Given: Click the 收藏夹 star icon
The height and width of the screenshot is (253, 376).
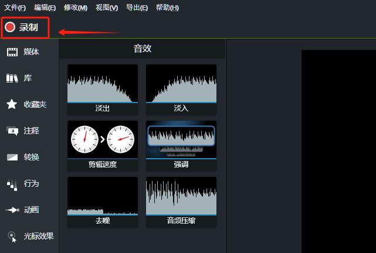Looking at the screenshot, I should pos(12,104).
